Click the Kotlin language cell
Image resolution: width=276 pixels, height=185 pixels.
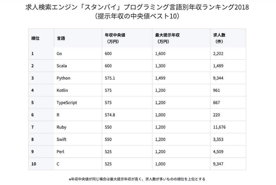(x=62, y=90)
